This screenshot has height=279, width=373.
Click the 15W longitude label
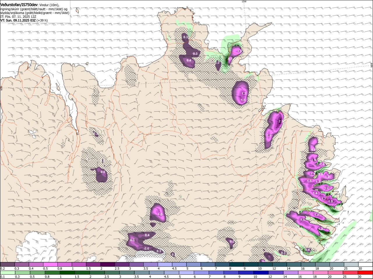[x=244, y=1]
